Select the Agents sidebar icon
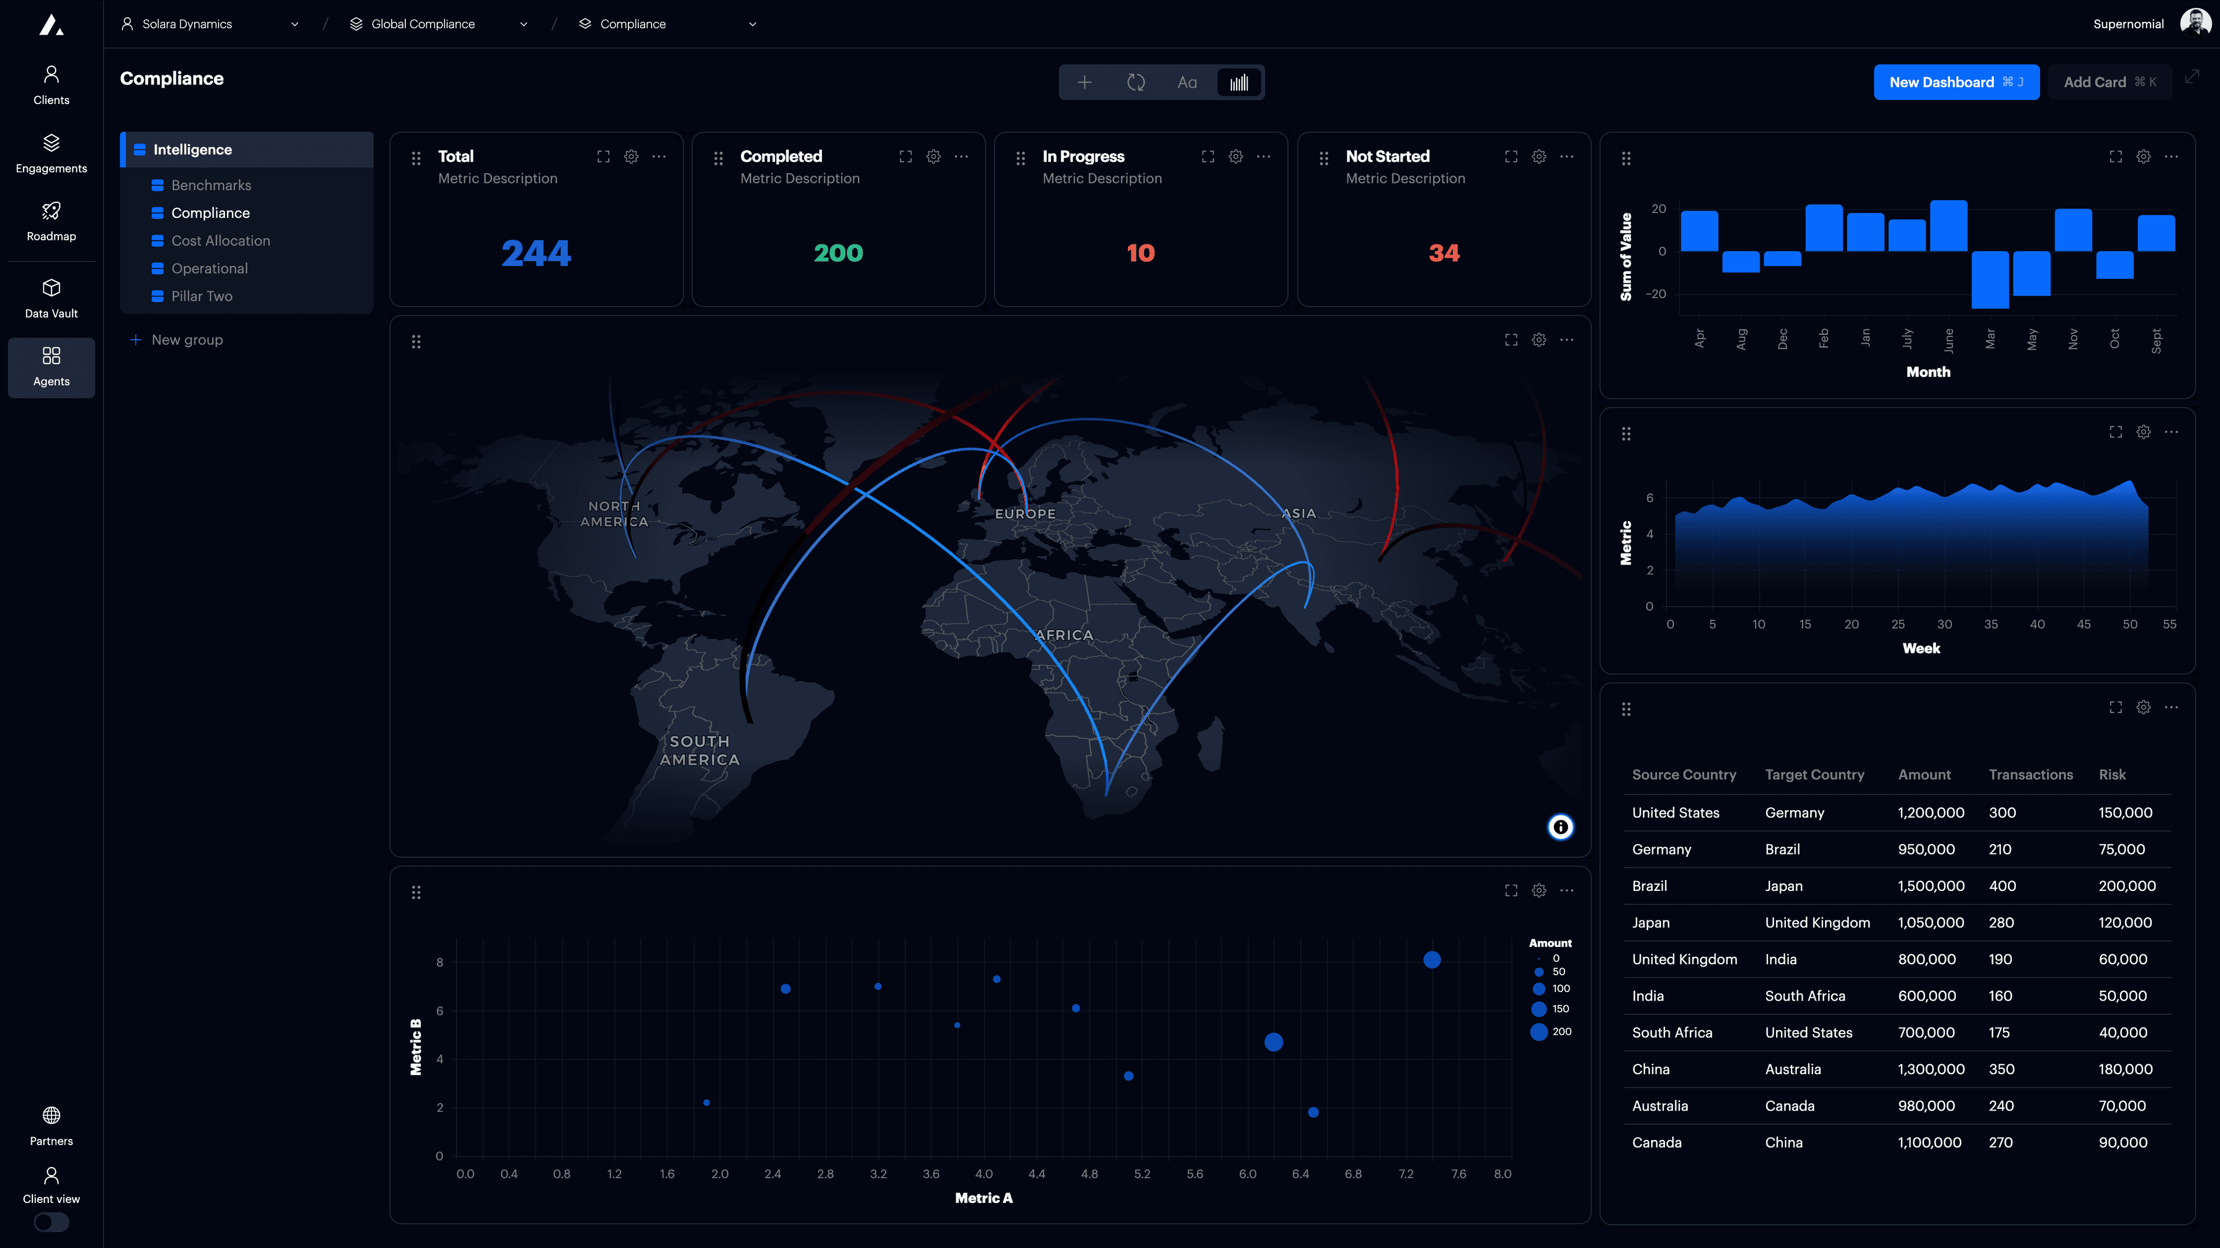Viewport: 2220px width, 1248px height. click(51, 367)
